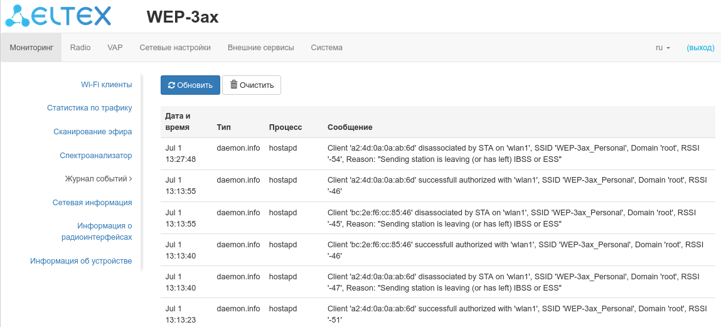Switch to the Мониторинг tab
This screenshot has width=721, height=327.
click(31, 48)
